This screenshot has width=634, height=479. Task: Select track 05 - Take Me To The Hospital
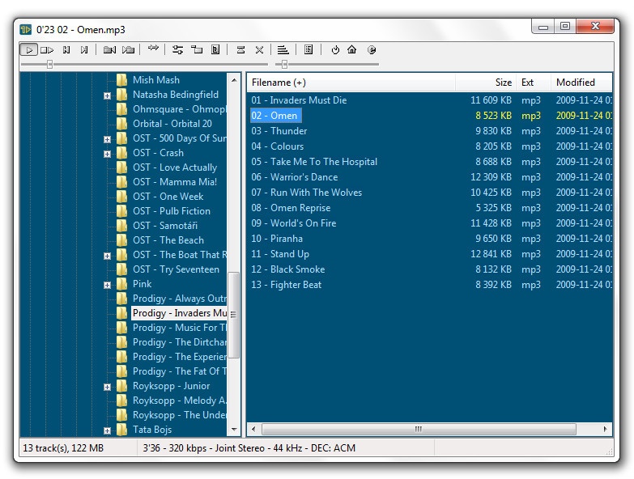(x=314, y=162)
